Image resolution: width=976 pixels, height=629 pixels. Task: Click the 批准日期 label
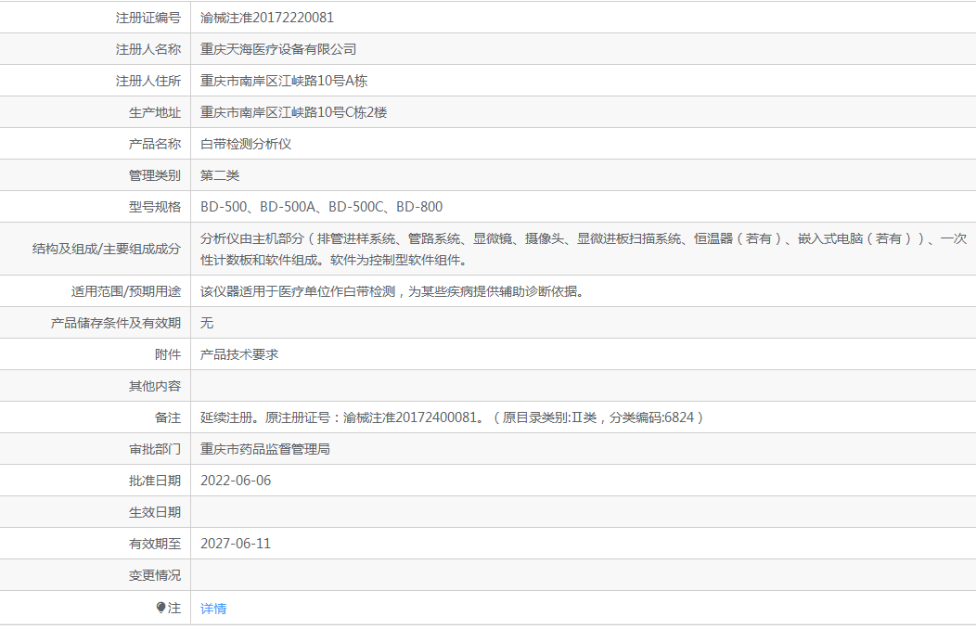[155, 481]
